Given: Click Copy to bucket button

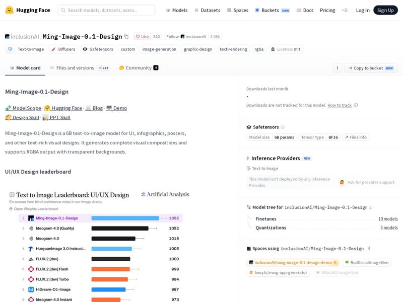Looking at the screenshot, I should (x=371, y=68).
